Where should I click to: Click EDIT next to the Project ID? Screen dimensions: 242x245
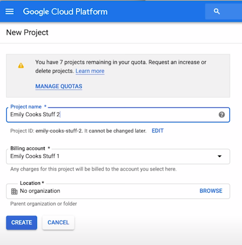(158, 131)
